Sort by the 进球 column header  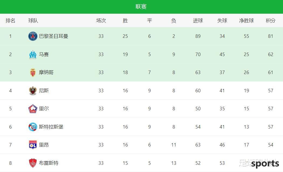pos(198,20)
